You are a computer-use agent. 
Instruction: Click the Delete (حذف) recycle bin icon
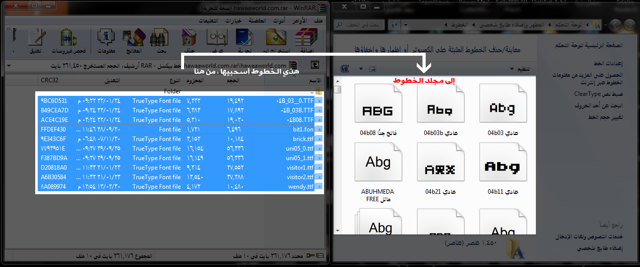pyautogui.click(x=189, y=40)
